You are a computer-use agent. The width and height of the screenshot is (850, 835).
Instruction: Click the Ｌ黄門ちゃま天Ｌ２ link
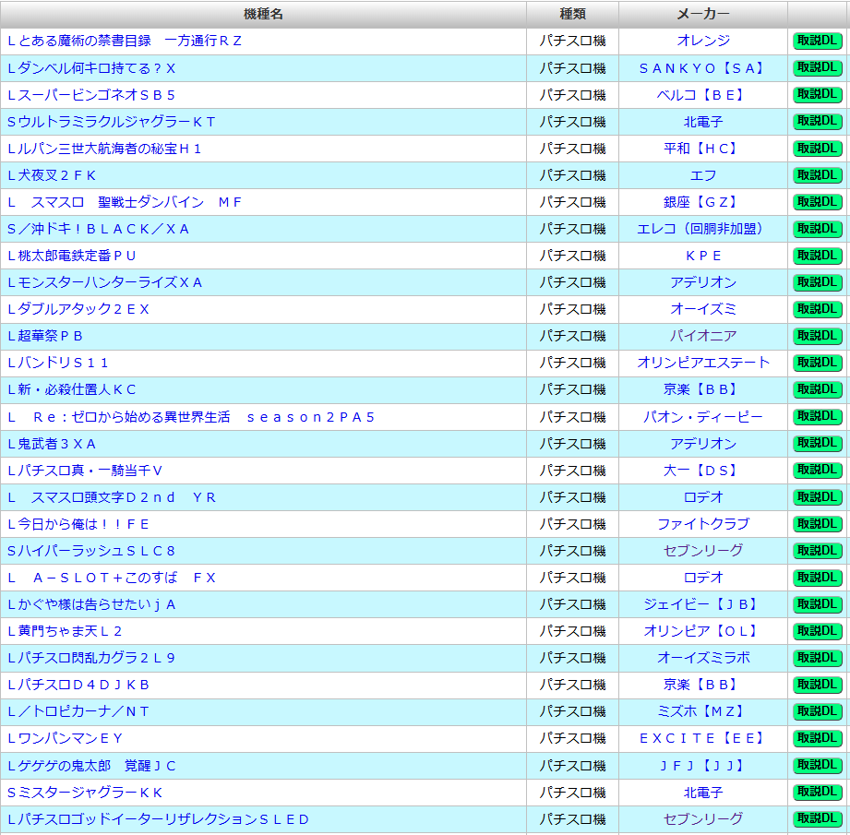(65, 631)
